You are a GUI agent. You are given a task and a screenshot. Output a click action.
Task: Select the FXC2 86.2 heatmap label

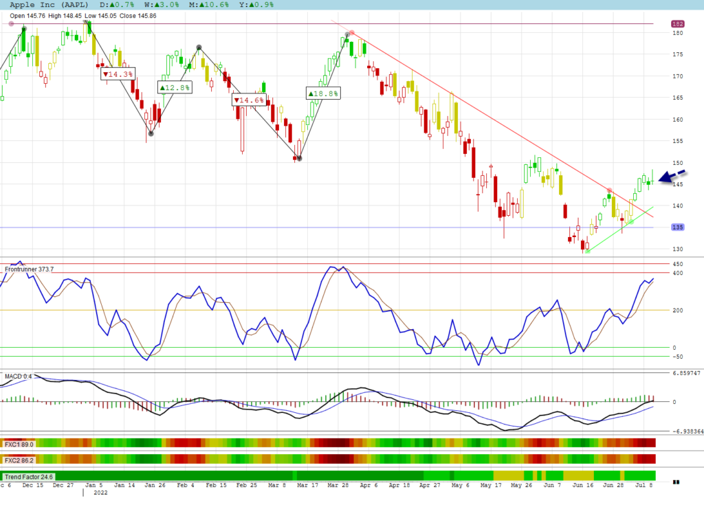(19, 460)
